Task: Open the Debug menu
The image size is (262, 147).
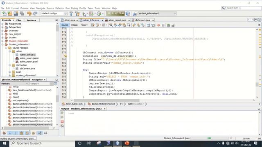Action: pos(75,8)
